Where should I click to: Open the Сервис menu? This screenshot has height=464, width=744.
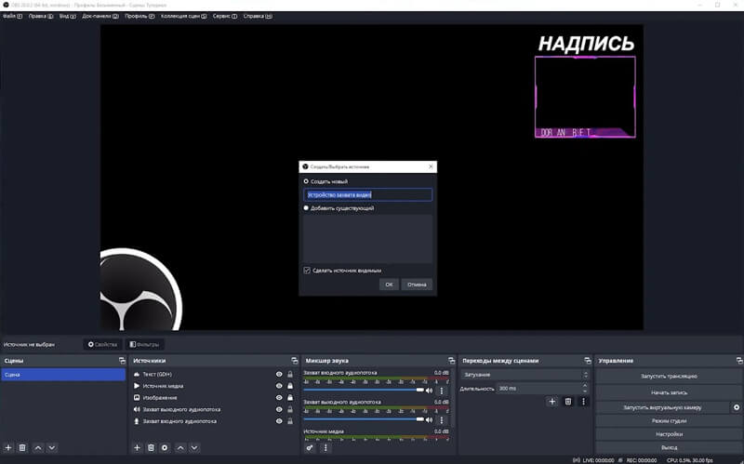click(224, 17)
